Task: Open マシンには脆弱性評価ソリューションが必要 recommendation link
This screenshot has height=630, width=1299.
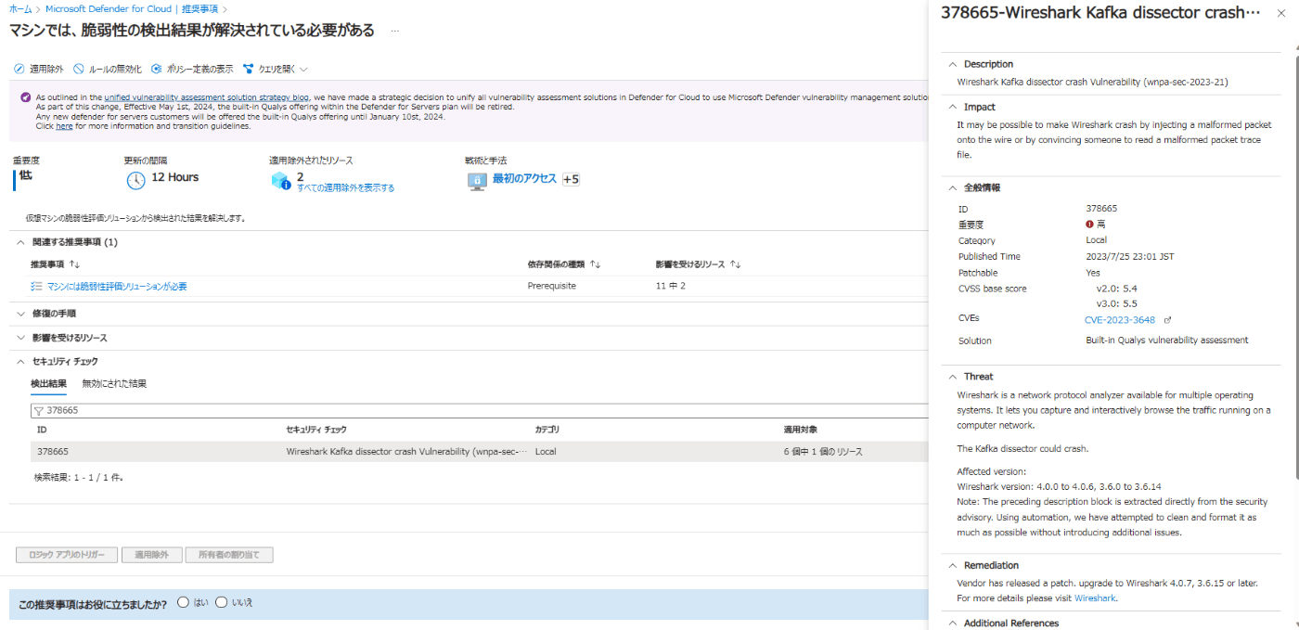Action: point(117,287)
